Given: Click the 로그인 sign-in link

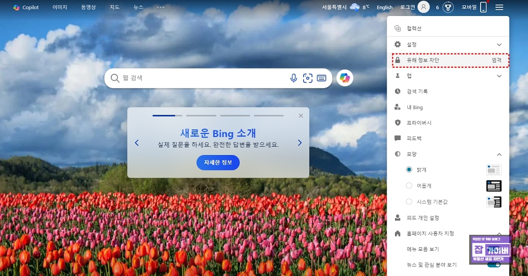Looking at the screenshot, I should [x=407, y=7].
